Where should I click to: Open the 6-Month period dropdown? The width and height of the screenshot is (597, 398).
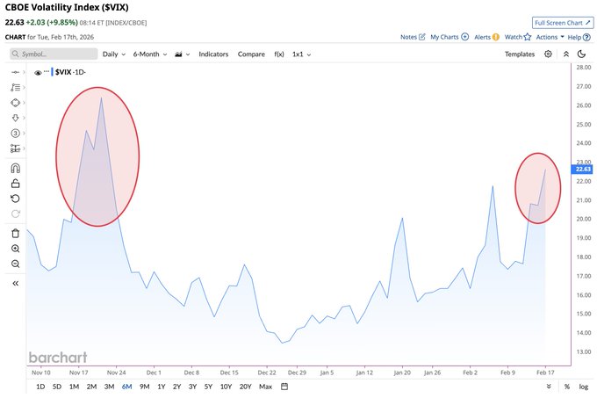click(x=150, y=54)
